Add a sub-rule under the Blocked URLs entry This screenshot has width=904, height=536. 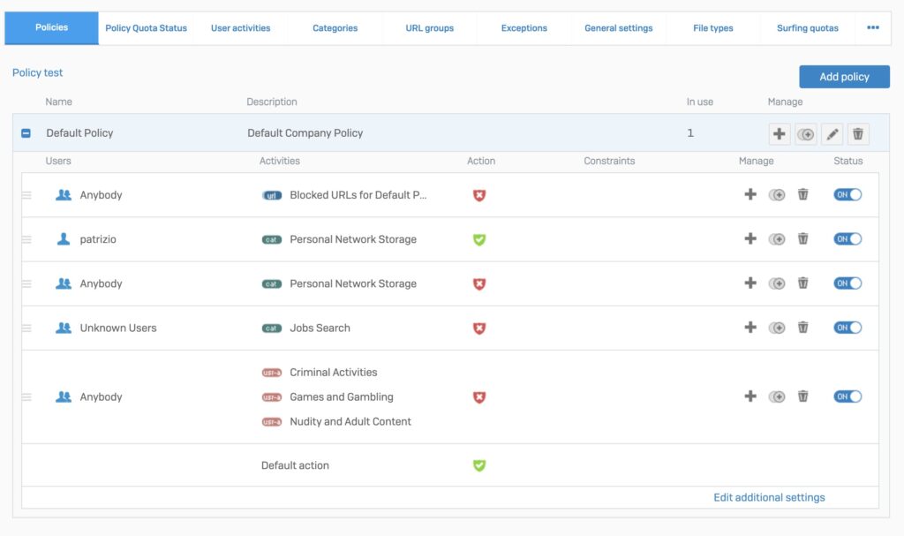[x=750, y=194]
